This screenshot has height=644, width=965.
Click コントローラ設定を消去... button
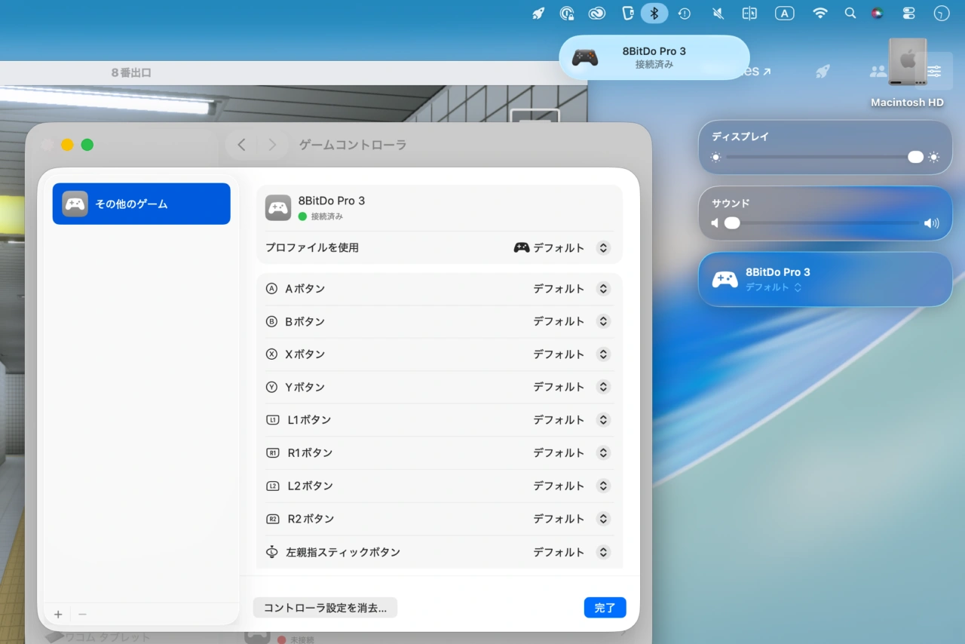pos(325,608)
